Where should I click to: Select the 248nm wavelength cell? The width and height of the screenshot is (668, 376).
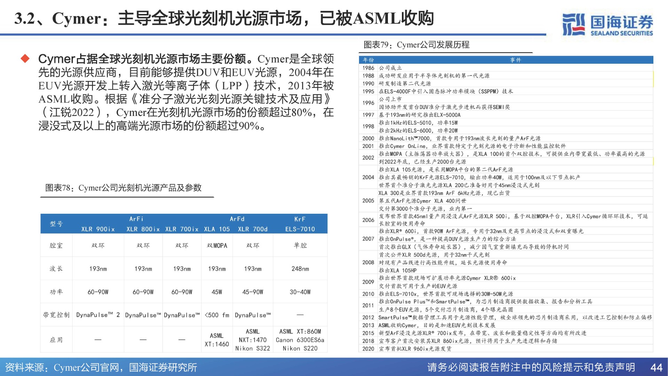click(300, 269)
